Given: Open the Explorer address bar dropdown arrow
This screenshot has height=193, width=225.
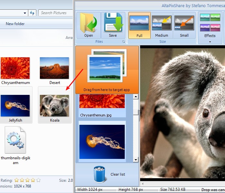Looking at the screenshot, I should click(x=25, y=13).
